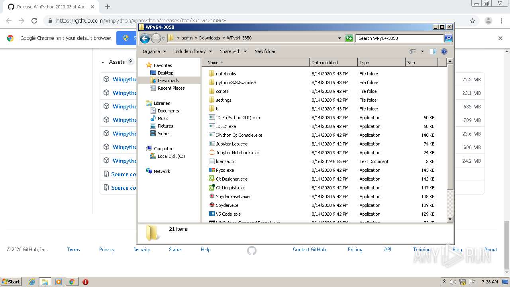510x287 pixels.
Task: Open the Pricing link in GitHub footer
Action: pyautogui.click(x=355, y=250)
